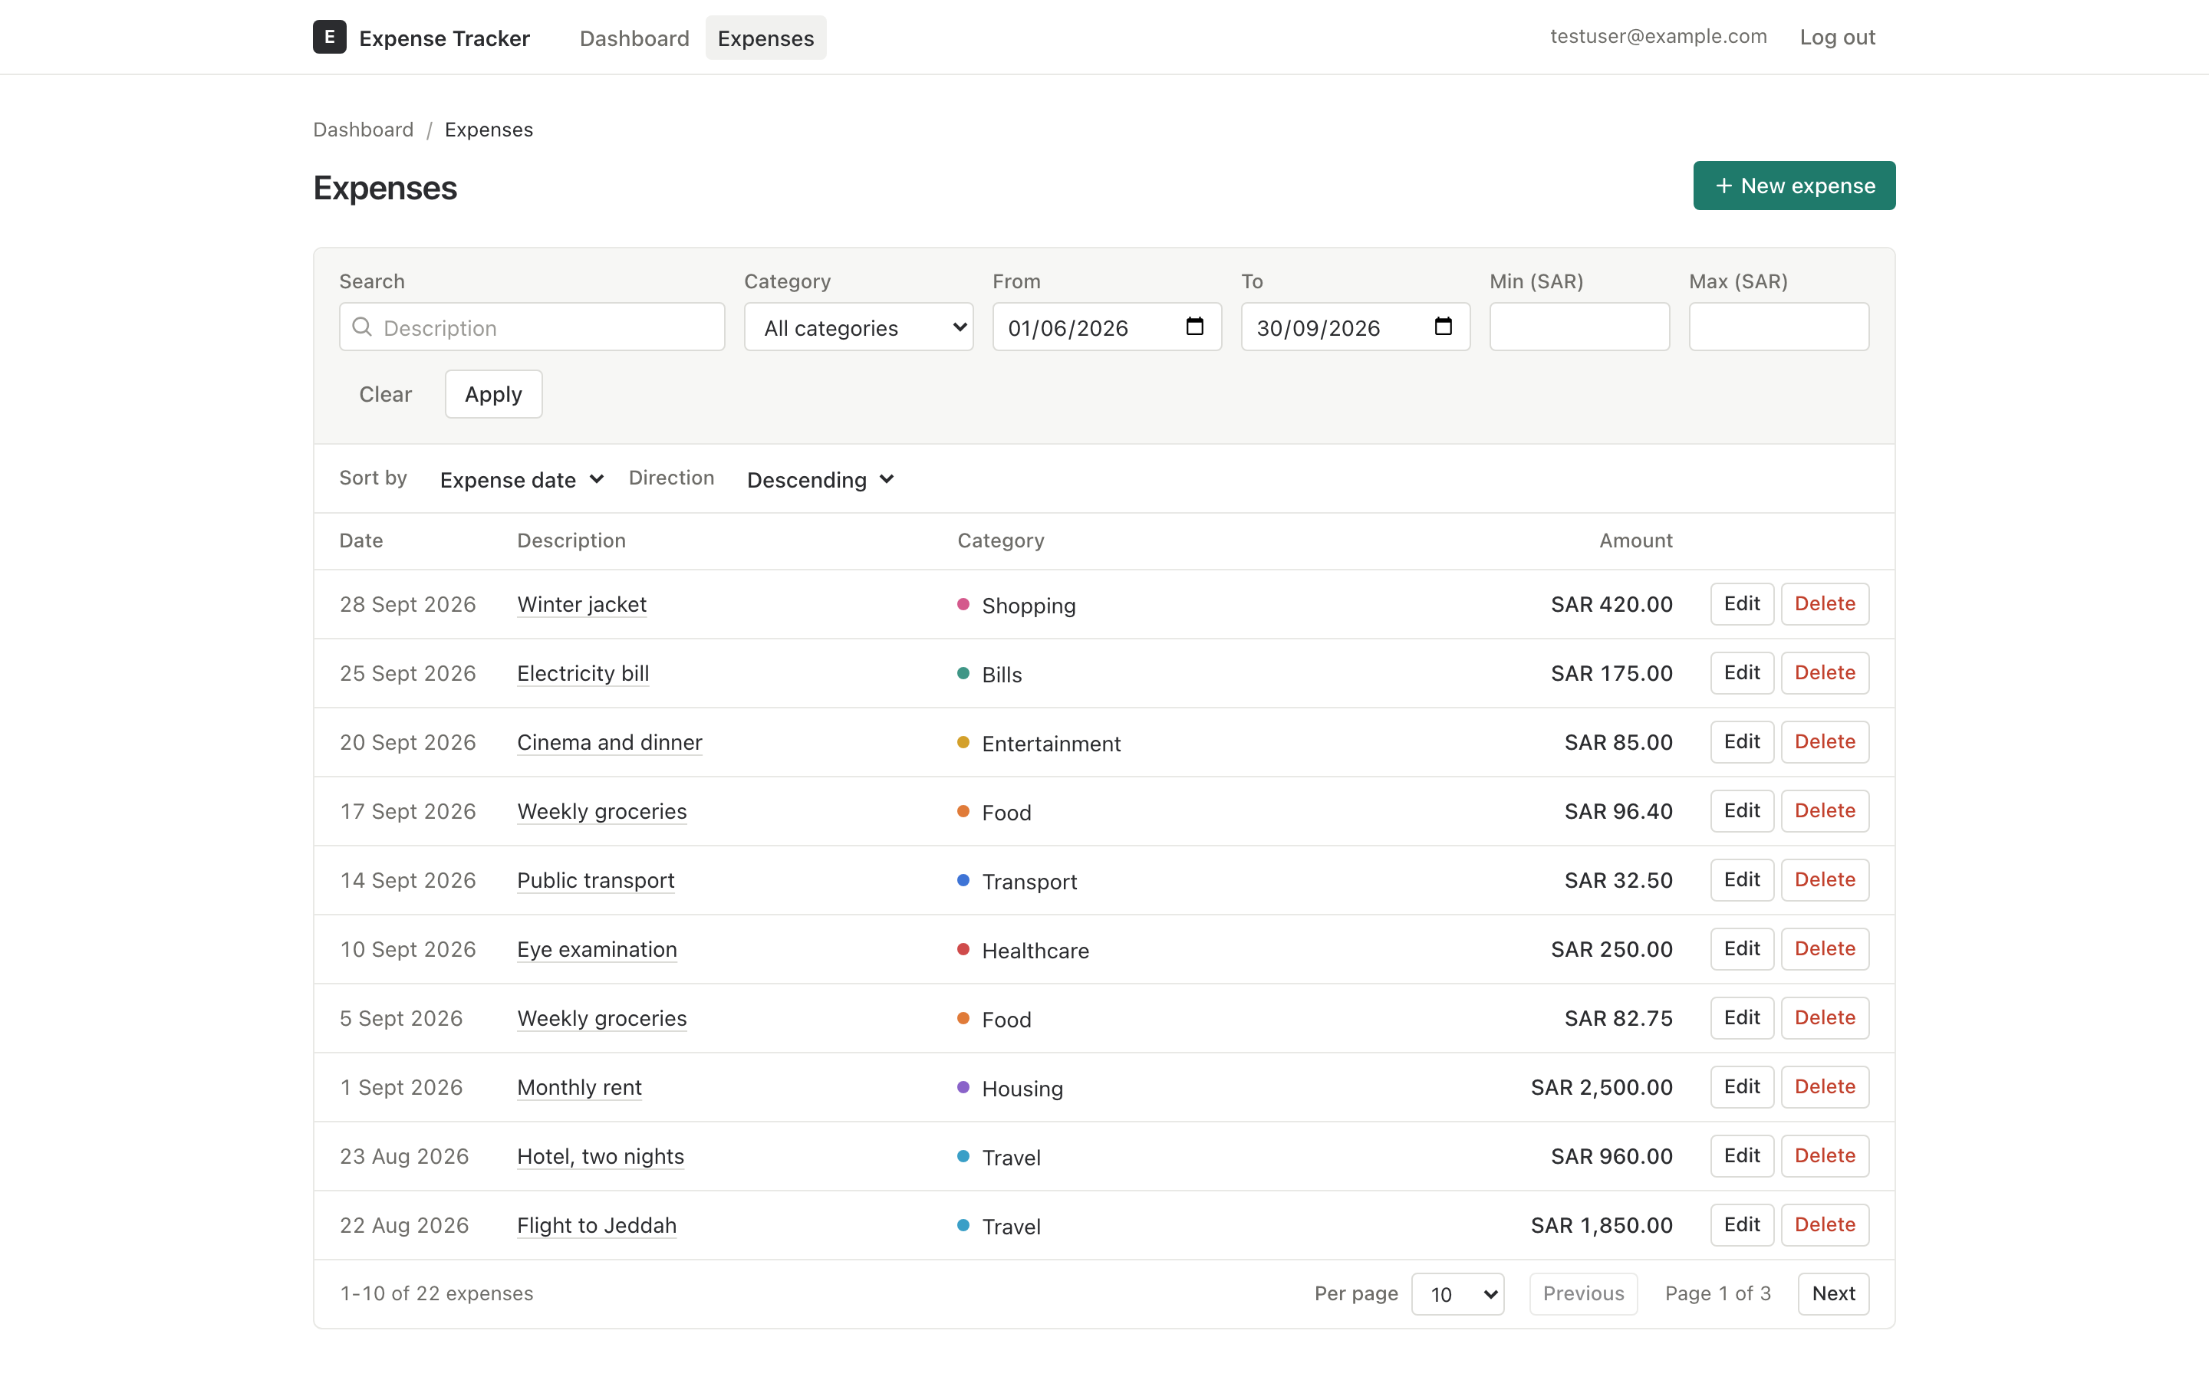Image resolution: width=2209 pixels, height=1380 pixels.
Task: Click the To date field
Action: point(1355,327)
